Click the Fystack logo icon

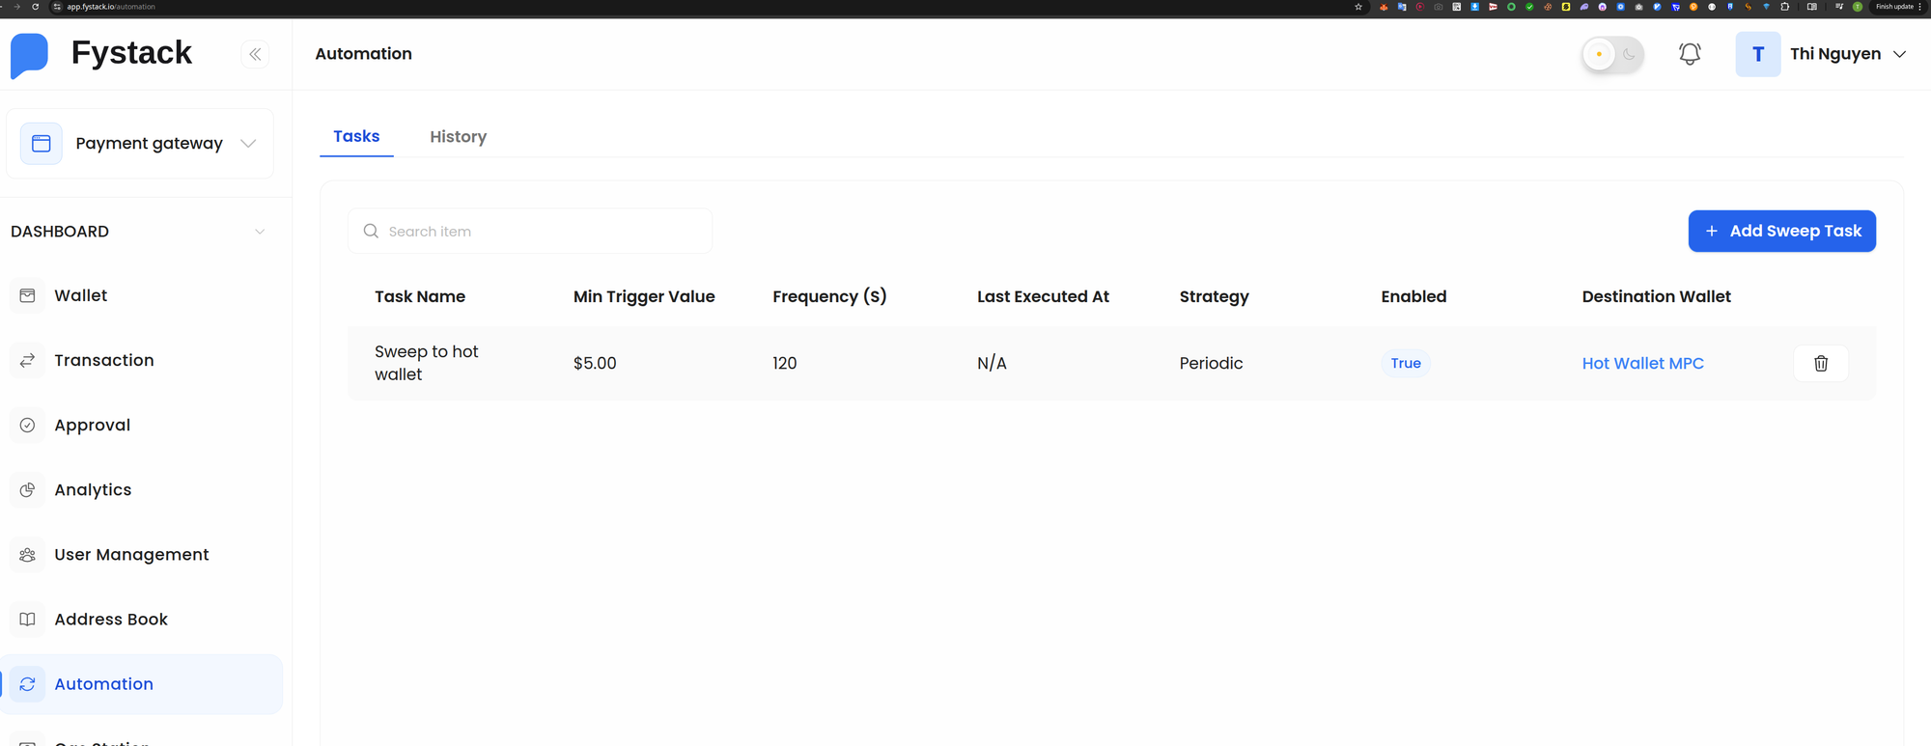click(x=29, y=55)
